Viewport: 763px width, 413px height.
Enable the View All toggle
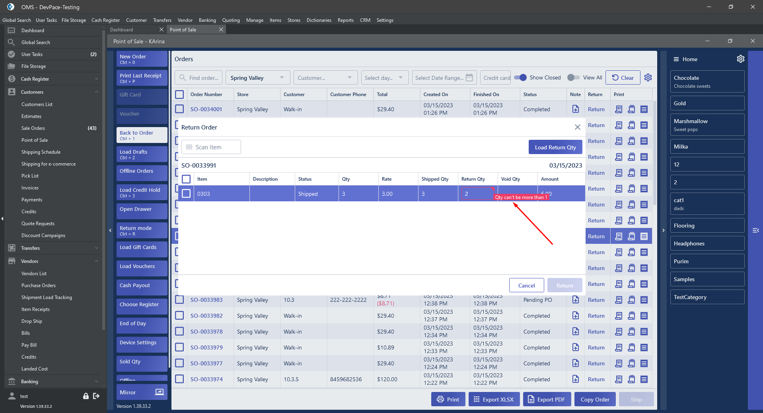pos(573,77)
